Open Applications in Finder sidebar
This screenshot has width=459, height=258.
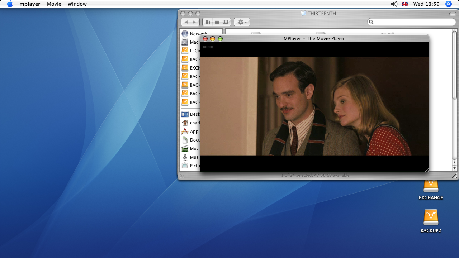tap(190, 131)
